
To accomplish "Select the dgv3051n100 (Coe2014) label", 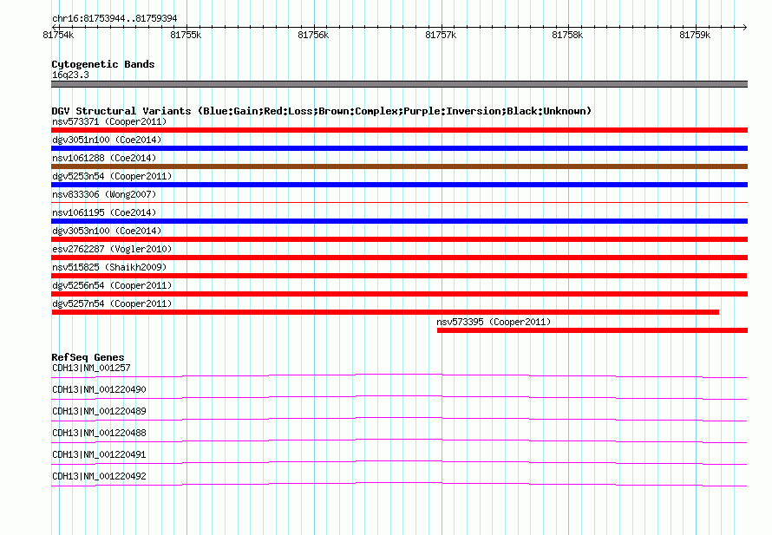I will coord(107,140).
